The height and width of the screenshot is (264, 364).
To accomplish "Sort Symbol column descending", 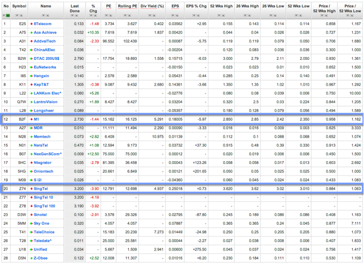I will pos(17,16).
